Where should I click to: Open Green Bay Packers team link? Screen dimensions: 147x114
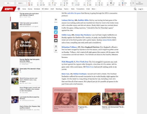pos(83,35)
